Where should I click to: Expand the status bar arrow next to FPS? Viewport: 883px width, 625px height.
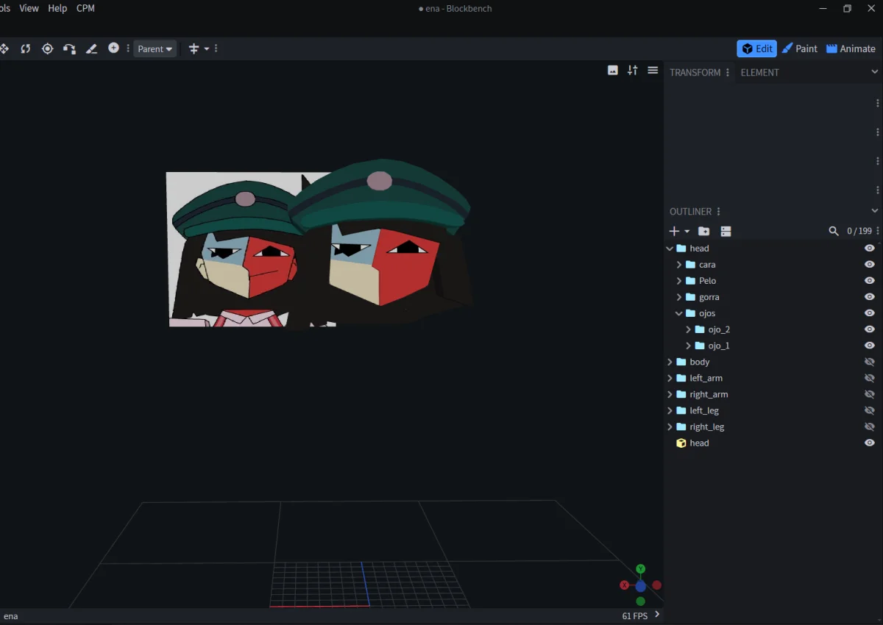pyautogui.click(x=657, y=615)
